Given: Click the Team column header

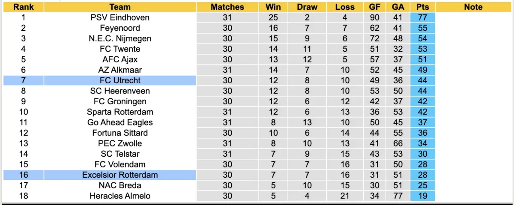Looking at the screenshot, I should 120,7.
